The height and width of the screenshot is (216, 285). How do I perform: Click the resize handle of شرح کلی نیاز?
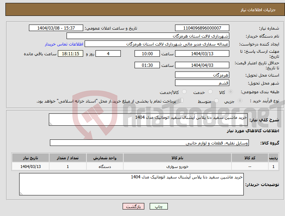pos(51,124)
